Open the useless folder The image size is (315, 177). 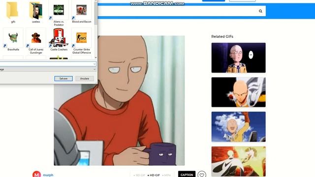tap(36, 12)
